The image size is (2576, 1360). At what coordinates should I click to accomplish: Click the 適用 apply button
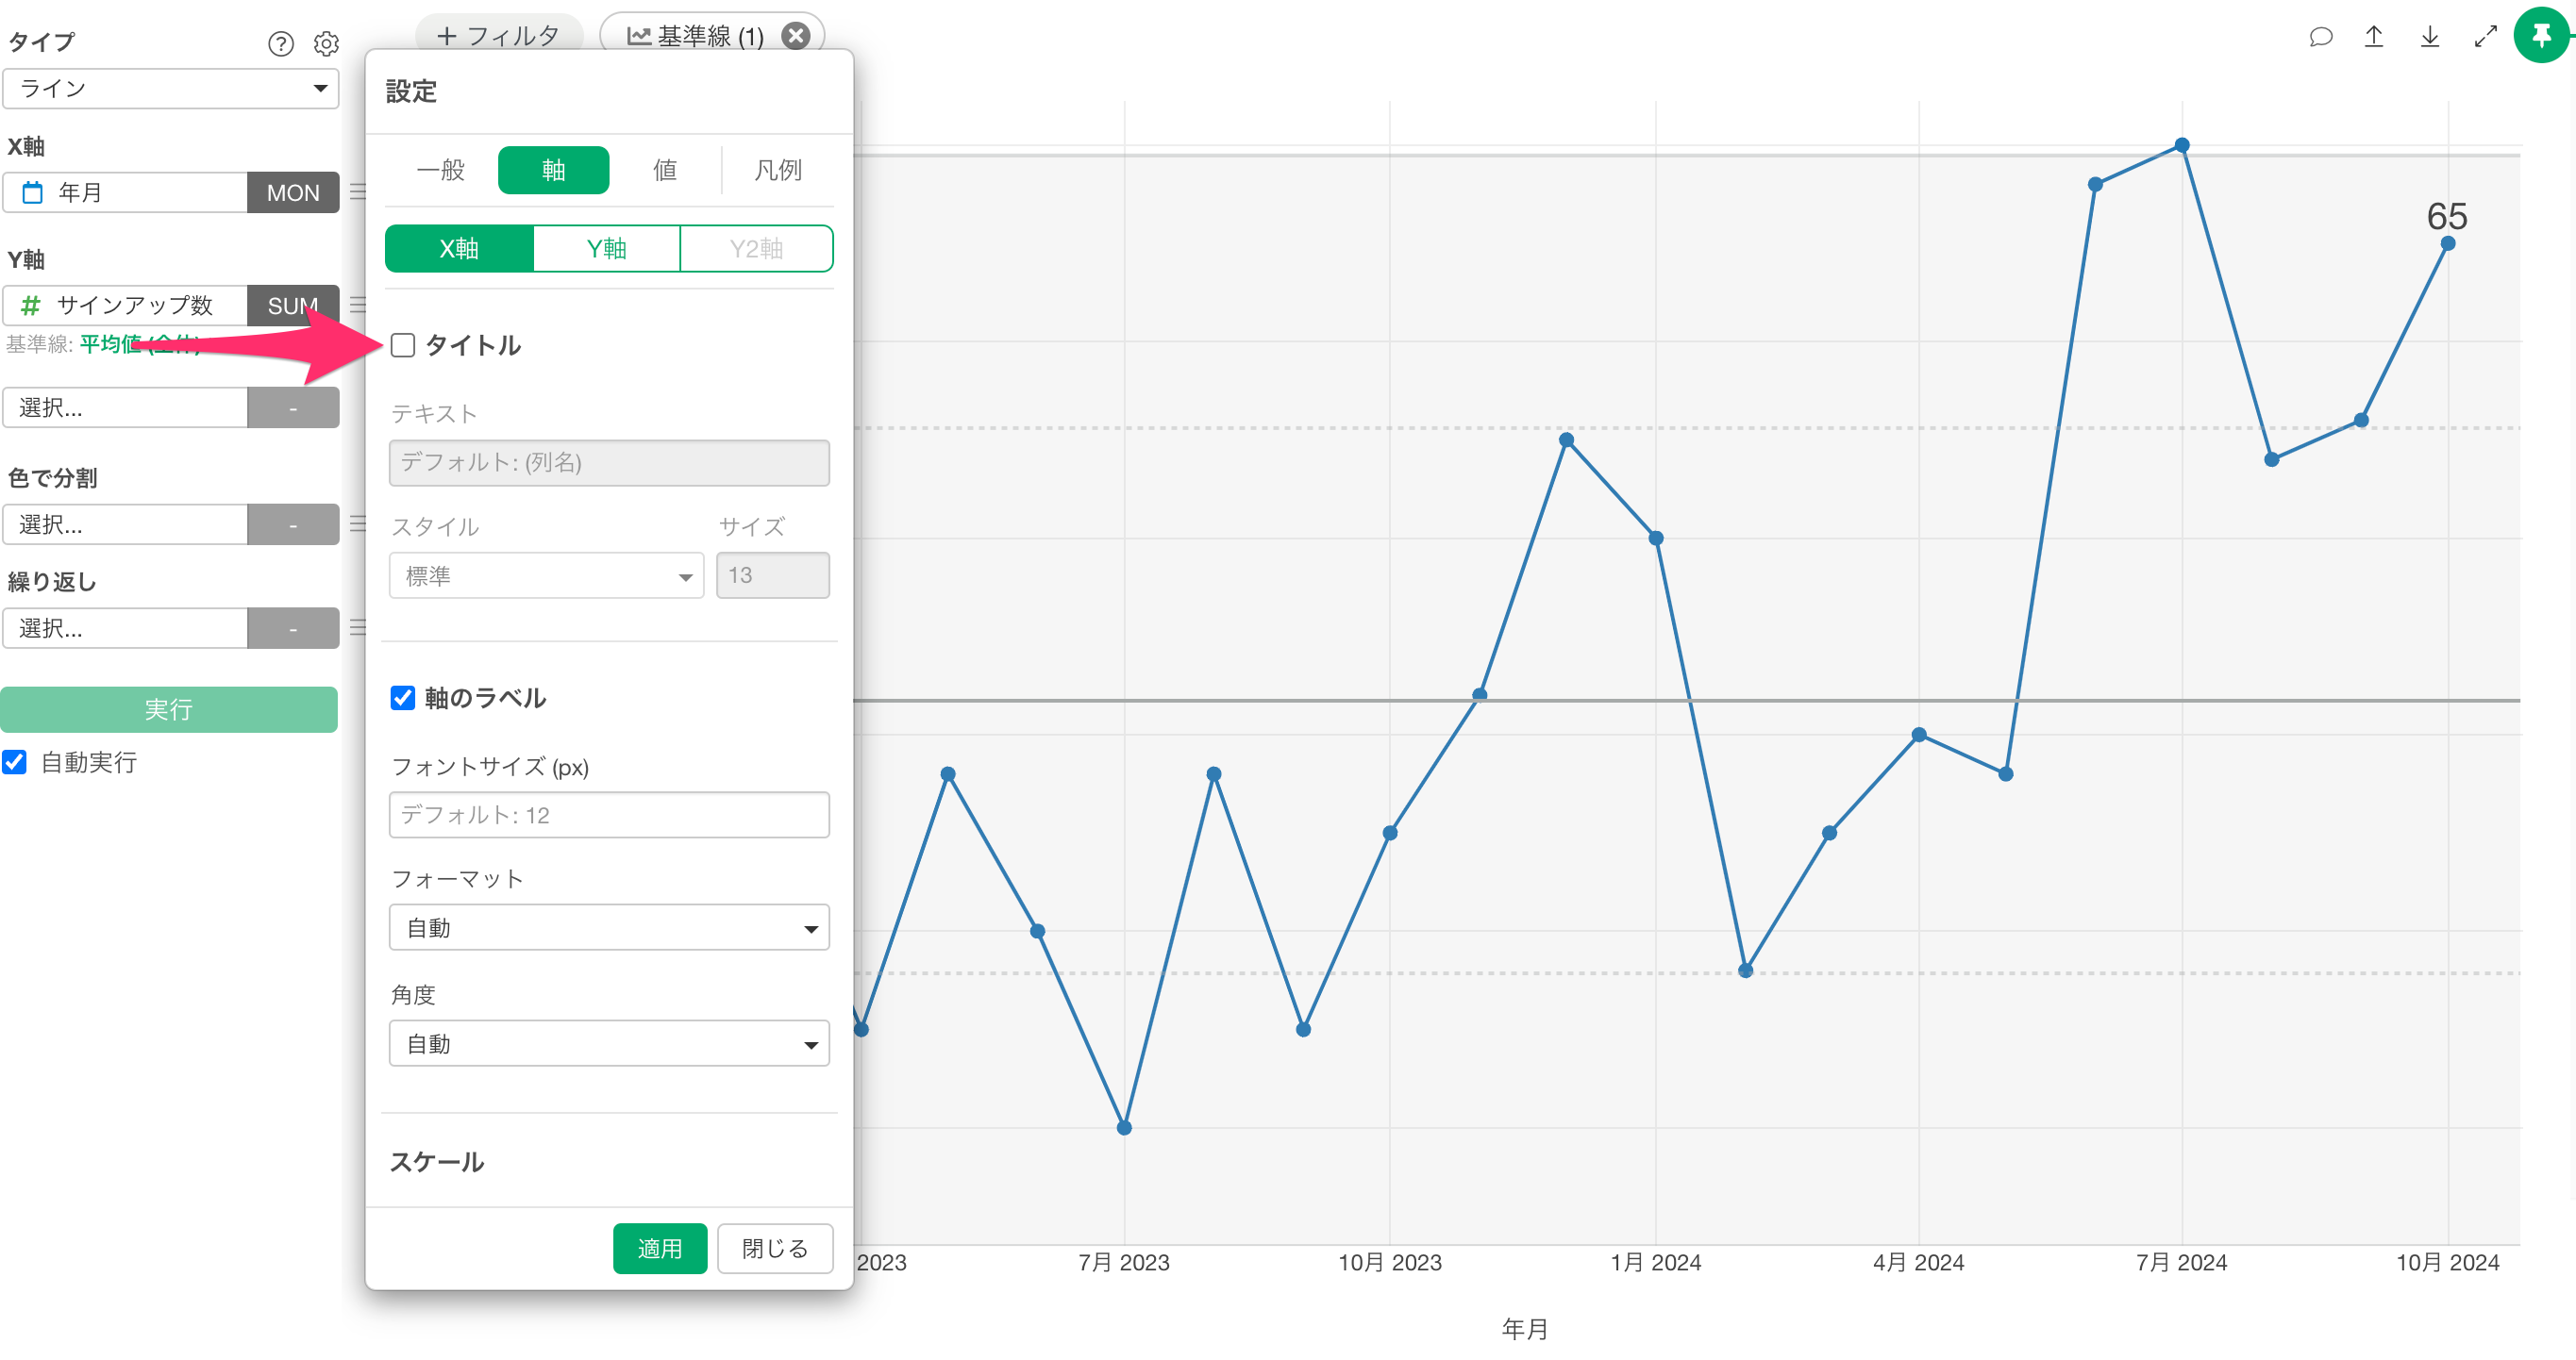pyautogui.click(x=659, y=1248)
